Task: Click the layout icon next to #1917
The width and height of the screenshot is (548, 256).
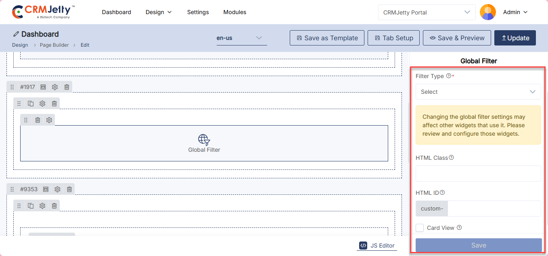Action: coord(43,87)
